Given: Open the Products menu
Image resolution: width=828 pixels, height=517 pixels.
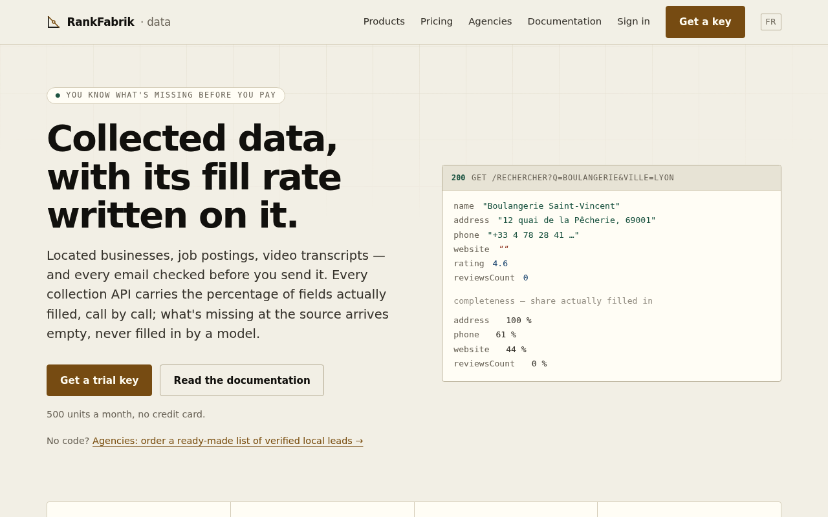Looking at the screenshot, I should 384,21.
